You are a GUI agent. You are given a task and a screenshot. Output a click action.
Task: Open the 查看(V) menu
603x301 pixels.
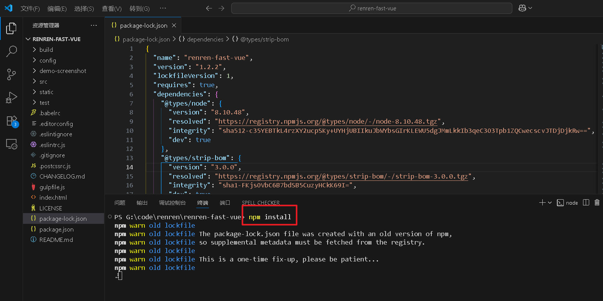coord(111,8)
